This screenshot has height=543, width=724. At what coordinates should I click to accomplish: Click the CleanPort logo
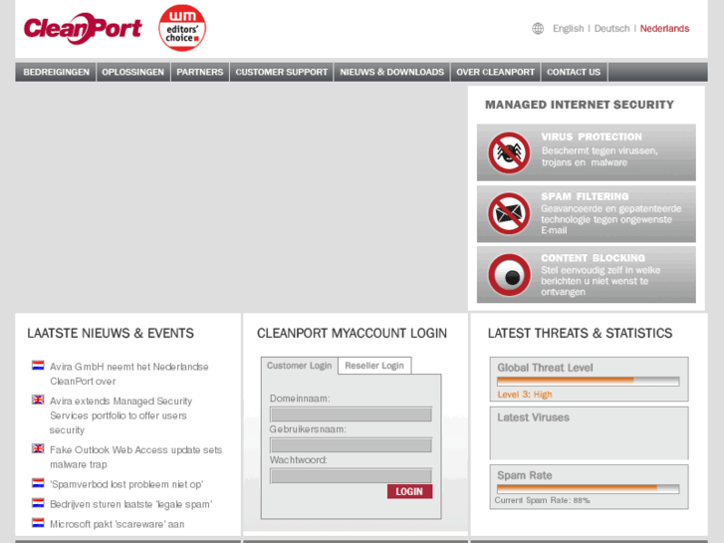click(x=83, y=28)
